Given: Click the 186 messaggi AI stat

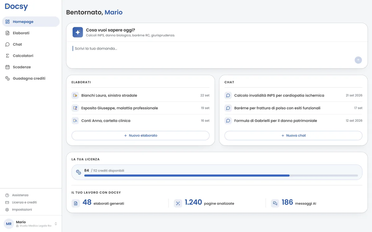Looking at the screenshot, I should coord(294,203).
